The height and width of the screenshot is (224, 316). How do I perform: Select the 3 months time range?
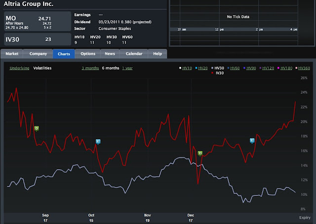click(90, 67)
